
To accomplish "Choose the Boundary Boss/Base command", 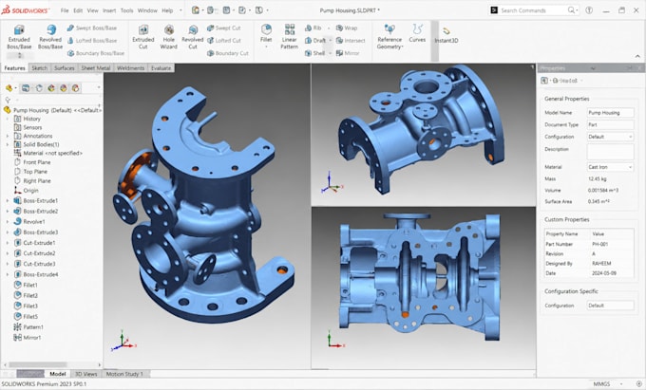I will [x=96, y=53].
